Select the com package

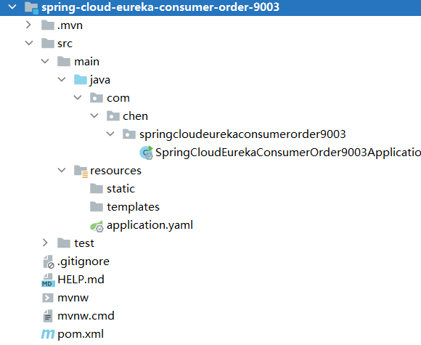pyautogui.click(x=110, y=98)
